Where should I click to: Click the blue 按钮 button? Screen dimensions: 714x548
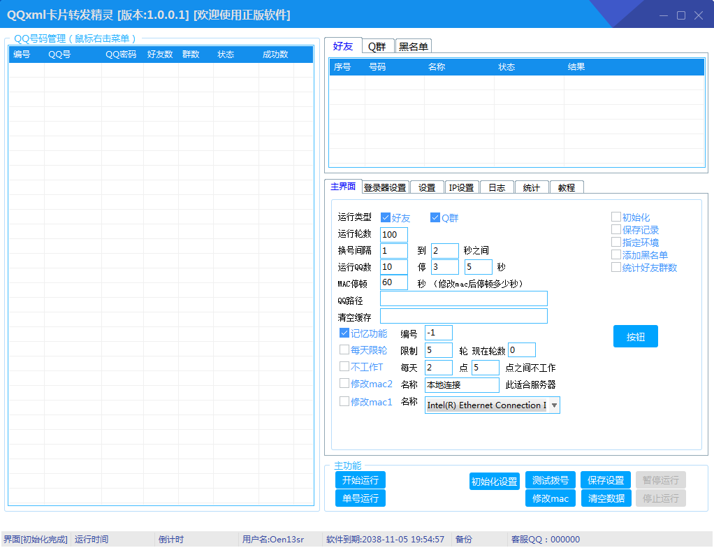point(636,337)
